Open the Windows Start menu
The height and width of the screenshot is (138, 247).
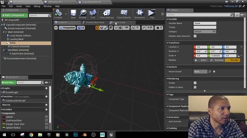click(x=4, y=135)
